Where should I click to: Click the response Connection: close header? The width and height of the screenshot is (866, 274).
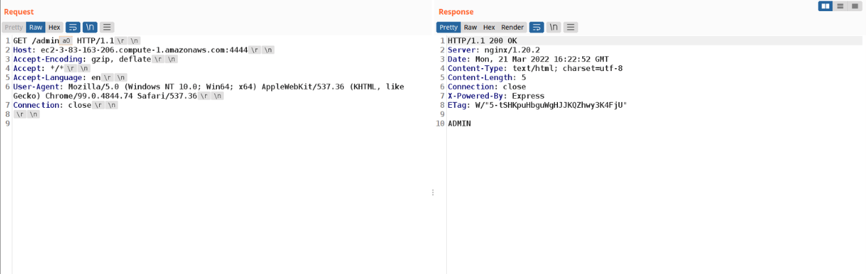[487, 86]
